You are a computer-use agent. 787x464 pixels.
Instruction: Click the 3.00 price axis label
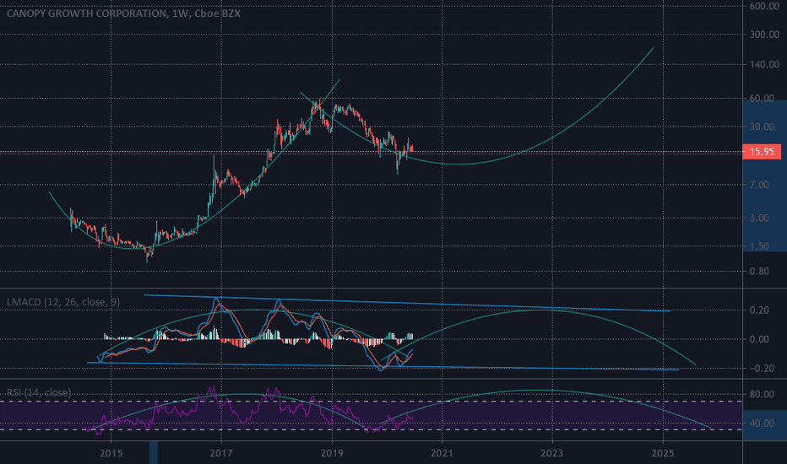(x=759, y=218)
